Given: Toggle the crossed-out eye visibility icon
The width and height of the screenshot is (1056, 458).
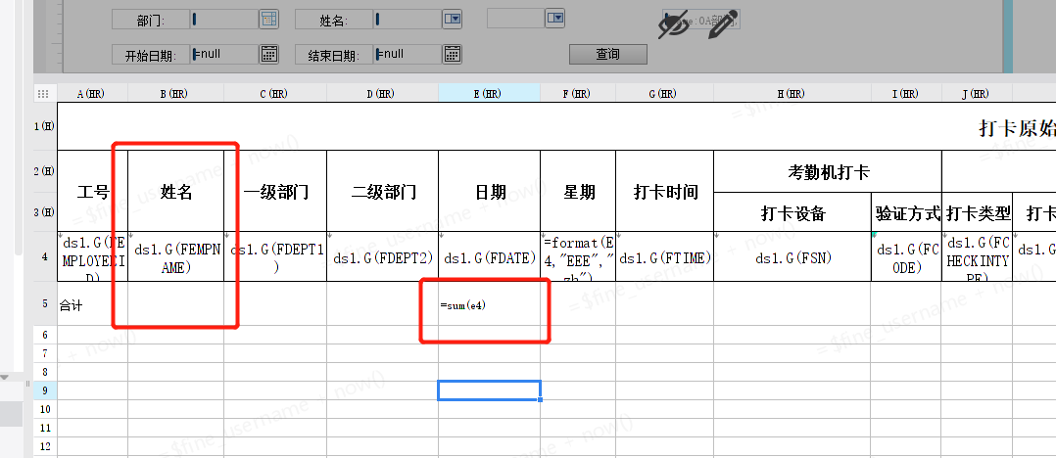Looking at the screenshot, I should [673, 24].
